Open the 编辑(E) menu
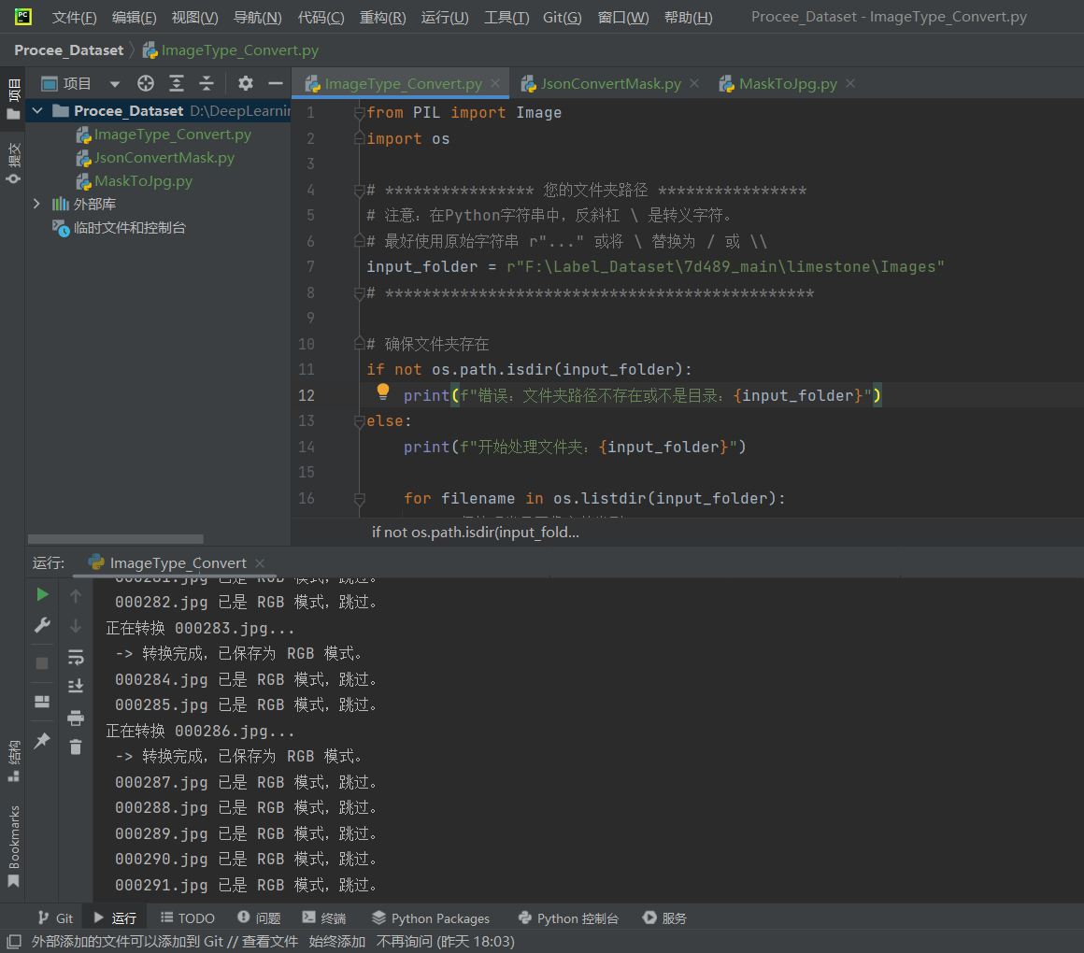The height and width of the screenshot is (953, 1084). tap(135, 17)
